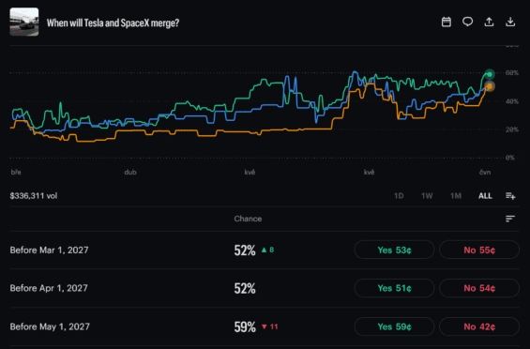Viewport: 530px width, 349px height.
Task: Click the 'dub' axis label
Action: [130, 172]
